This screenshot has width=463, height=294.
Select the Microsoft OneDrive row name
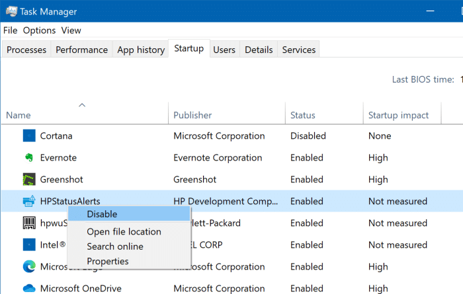(x=81, y=288)
